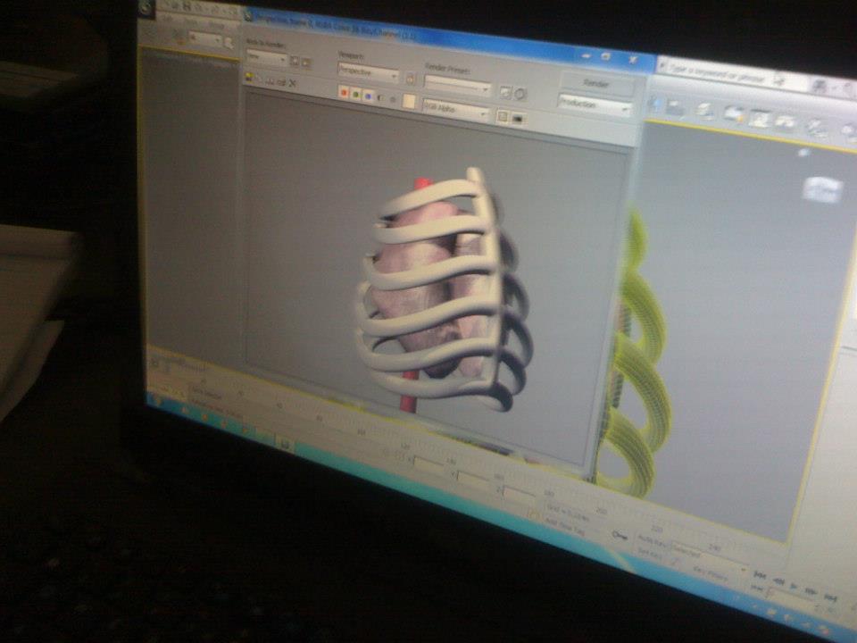Open the Viewport Perspective dropdown
The image size is (857, 643).
click(x=368, y=74)
